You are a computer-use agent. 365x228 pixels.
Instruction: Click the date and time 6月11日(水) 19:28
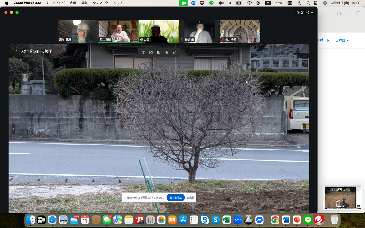[345, 3]
